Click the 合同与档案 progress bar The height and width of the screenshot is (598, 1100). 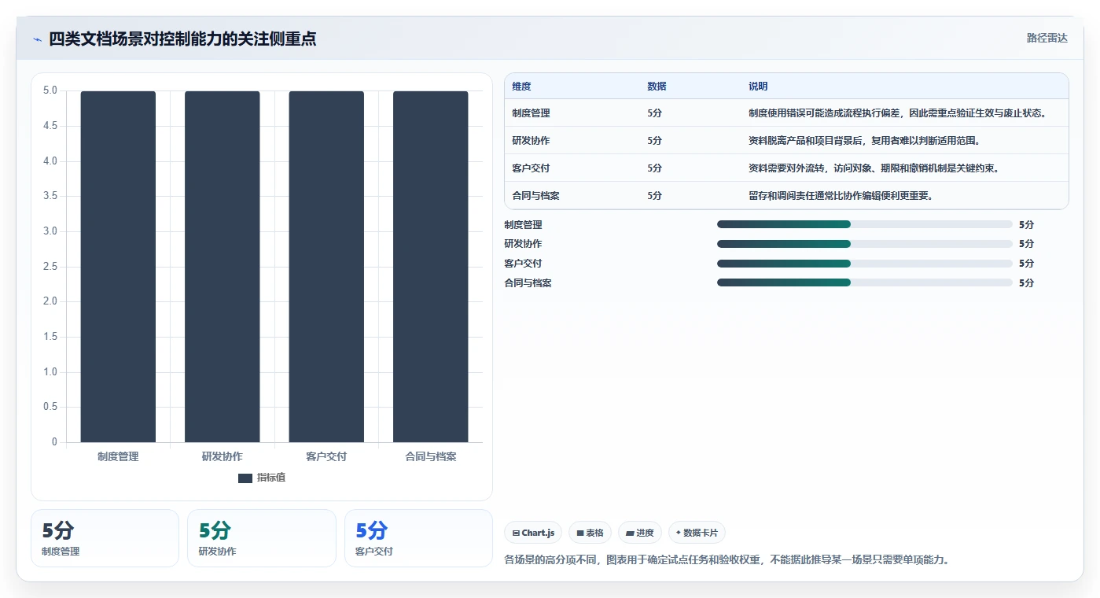tap(864, 282)
